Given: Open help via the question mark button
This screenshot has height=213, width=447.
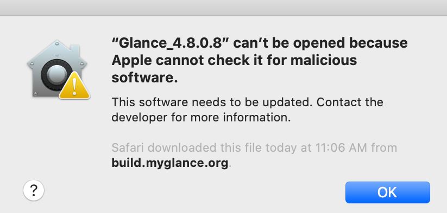Looking at the screenshot, I should coord(34,191).
